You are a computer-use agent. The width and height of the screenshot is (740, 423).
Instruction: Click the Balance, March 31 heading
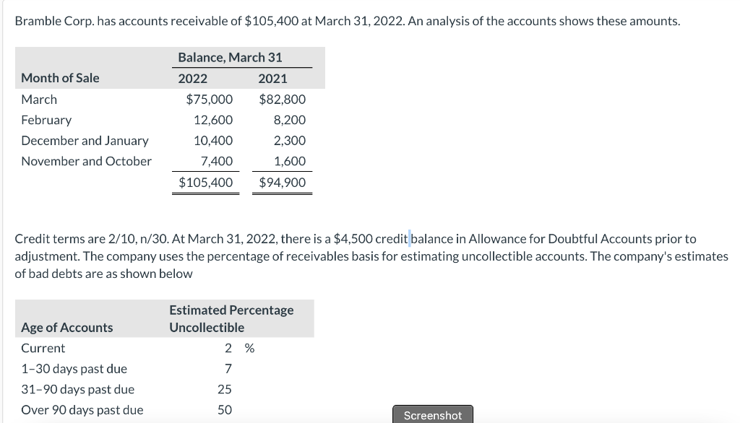click(231, 58)
